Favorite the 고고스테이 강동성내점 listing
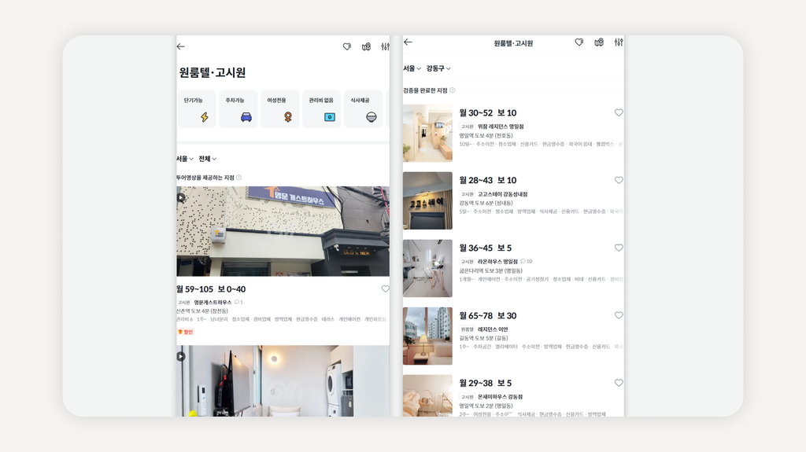The width and height of the screenshot is (806, 452). [619, 180]
